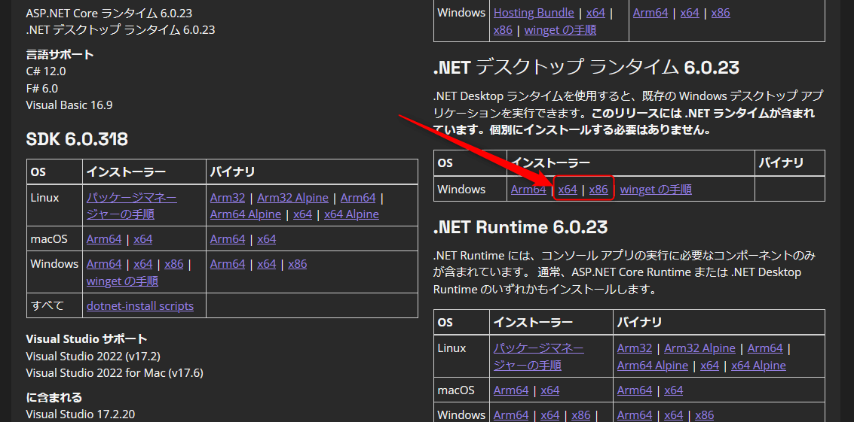
Task: Download SDK Linux Arm32 Alpine binary
Action: [293, 197]
